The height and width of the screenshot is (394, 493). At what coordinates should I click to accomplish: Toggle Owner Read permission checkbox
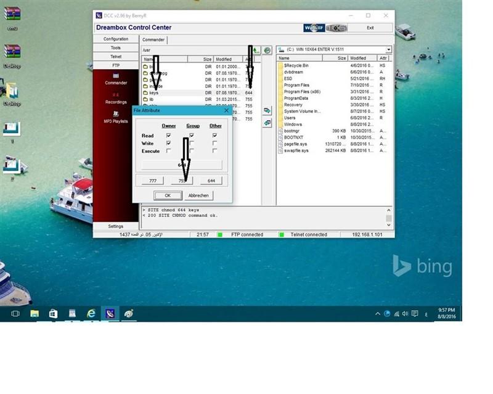click(168, 135)
